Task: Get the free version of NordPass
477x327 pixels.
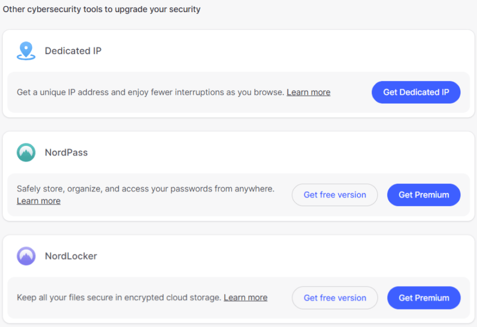Action: [x=334, y=195]
